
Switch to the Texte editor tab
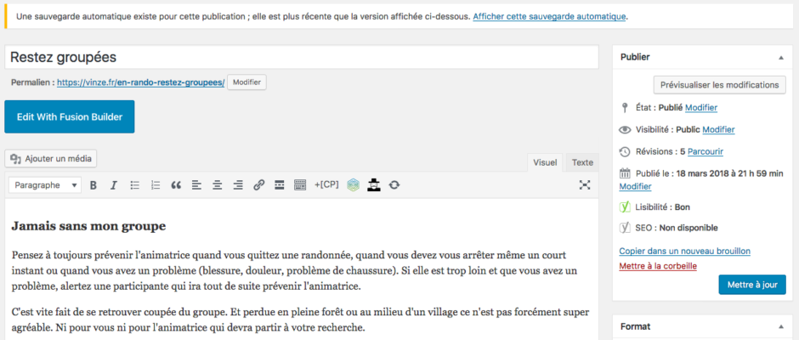[582, 162]
